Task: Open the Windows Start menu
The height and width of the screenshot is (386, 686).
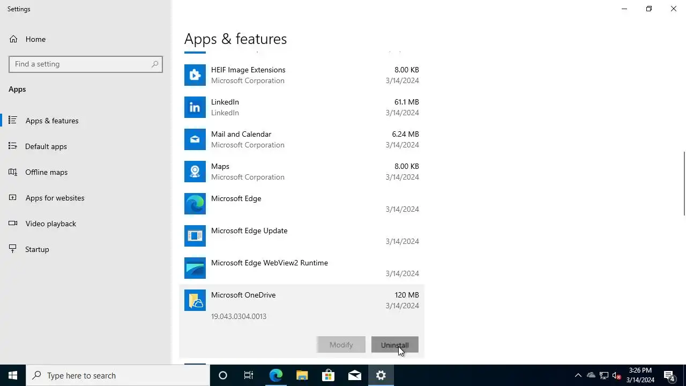Action: coord(13,375)
